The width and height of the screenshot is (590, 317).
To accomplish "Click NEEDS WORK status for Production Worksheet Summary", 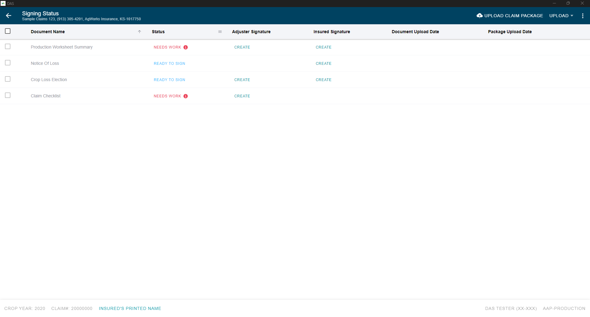I will click(x=167, y=47).
